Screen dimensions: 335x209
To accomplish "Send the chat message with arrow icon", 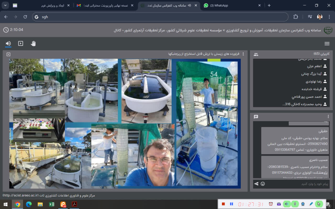I will (x=256, y=184).
